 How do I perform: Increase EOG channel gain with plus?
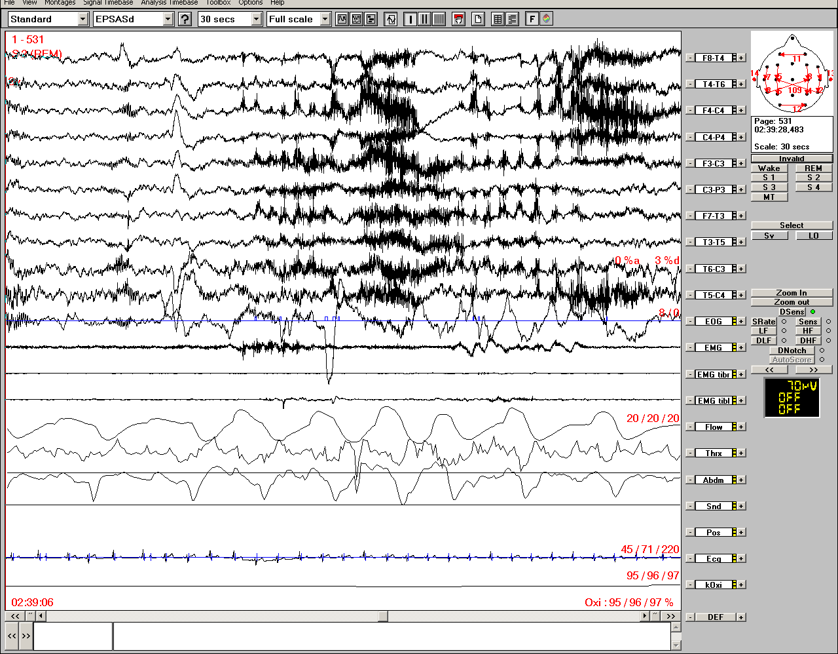pyautogui.click(x=741, y=322)
